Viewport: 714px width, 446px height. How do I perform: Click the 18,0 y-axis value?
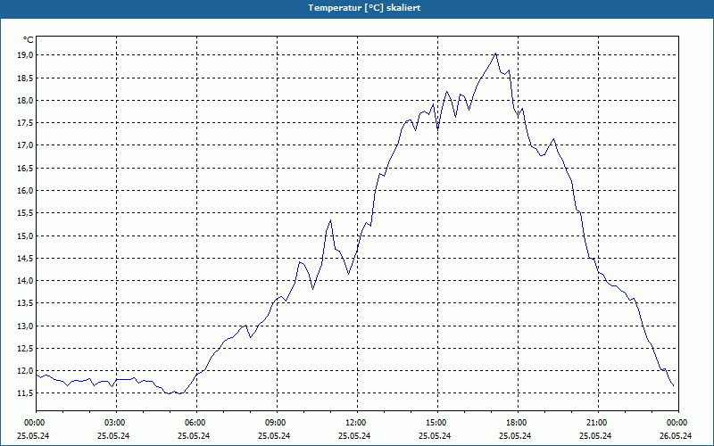tap(26, 100)
